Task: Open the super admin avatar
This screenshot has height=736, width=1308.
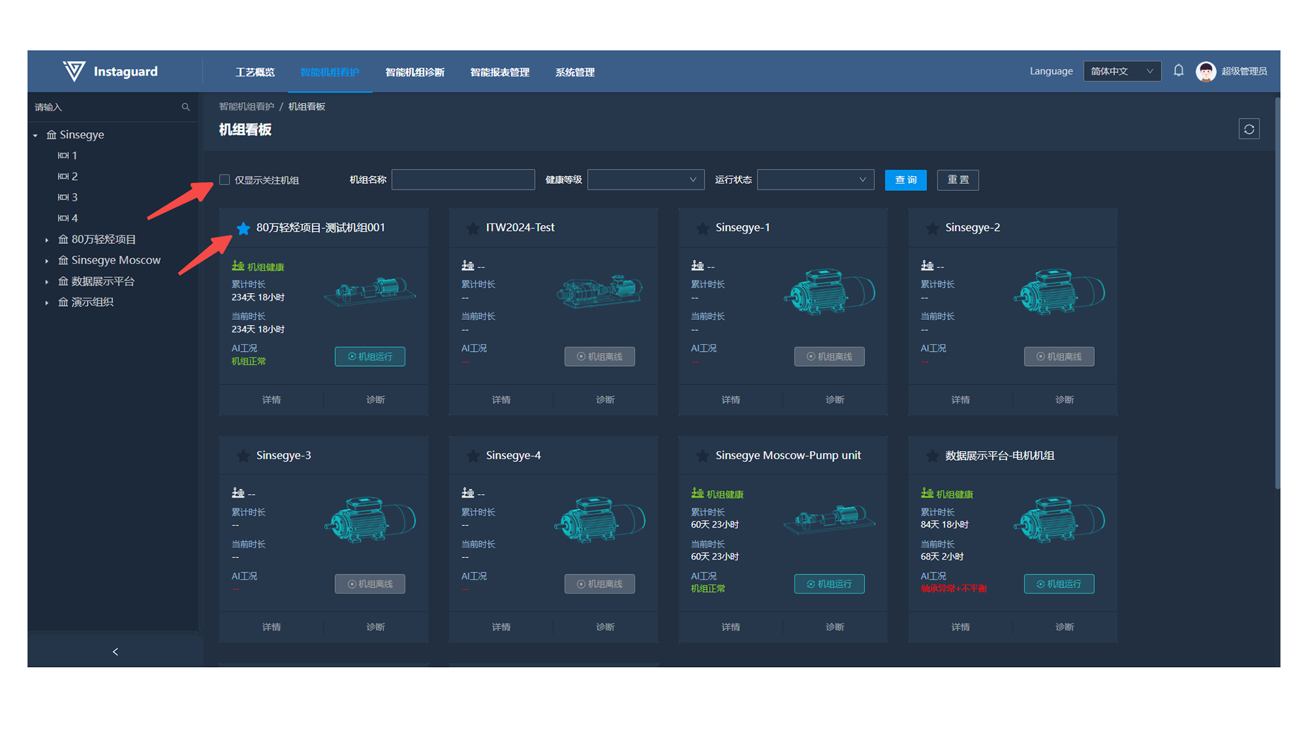Action: pyautogui.click(x=1206, y=72)
